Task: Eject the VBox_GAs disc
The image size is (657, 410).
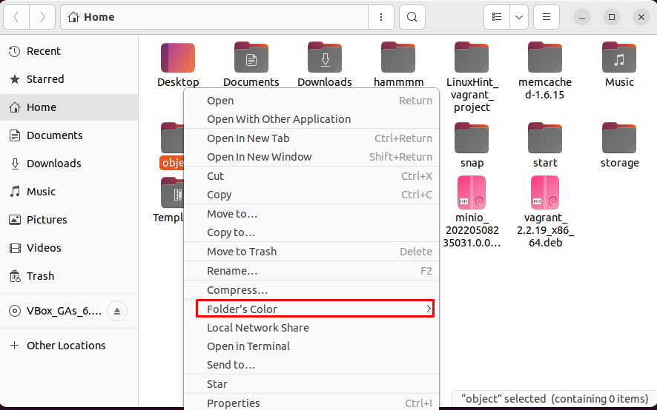Action: click(117, 311)
